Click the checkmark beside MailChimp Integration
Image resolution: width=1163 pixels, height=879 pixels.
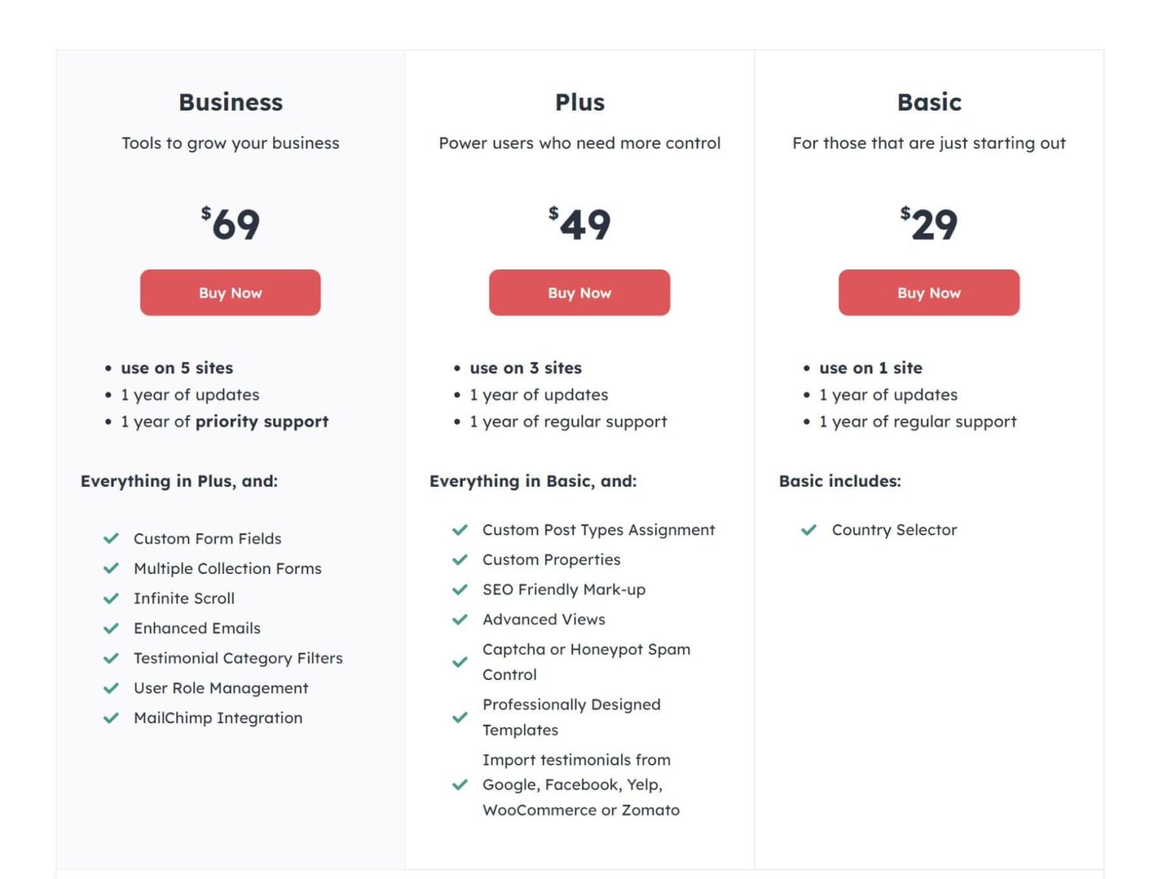[112, 718]
